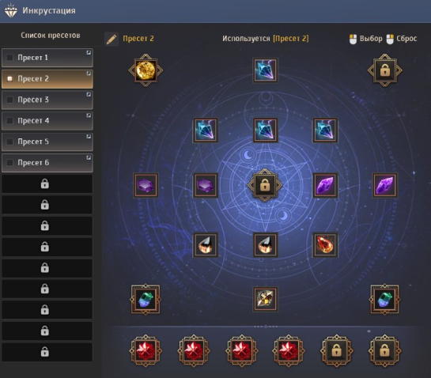Viewport: 431px width, 378px height.
Task: Click the Сброс reset label
Action: (406, 39)
